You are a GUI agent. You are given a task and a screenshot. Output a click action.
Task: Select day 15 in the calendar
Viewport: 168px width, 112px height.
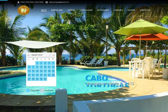click(x=37, y=71)
